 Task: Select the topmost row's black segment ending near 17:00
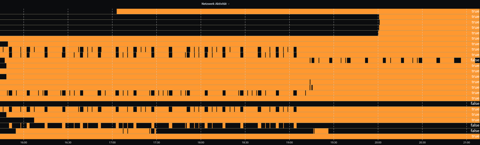point(58,11)
